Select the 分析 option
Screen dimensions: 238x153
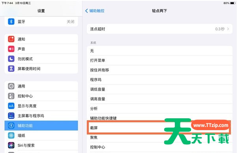point(159,108)
